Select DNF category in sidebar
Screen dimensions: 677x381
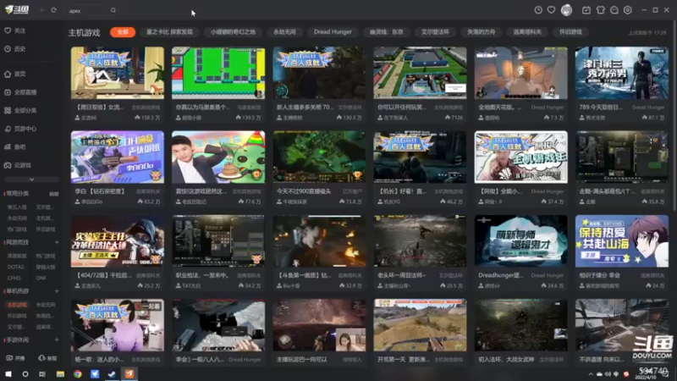tap(41, 278)
